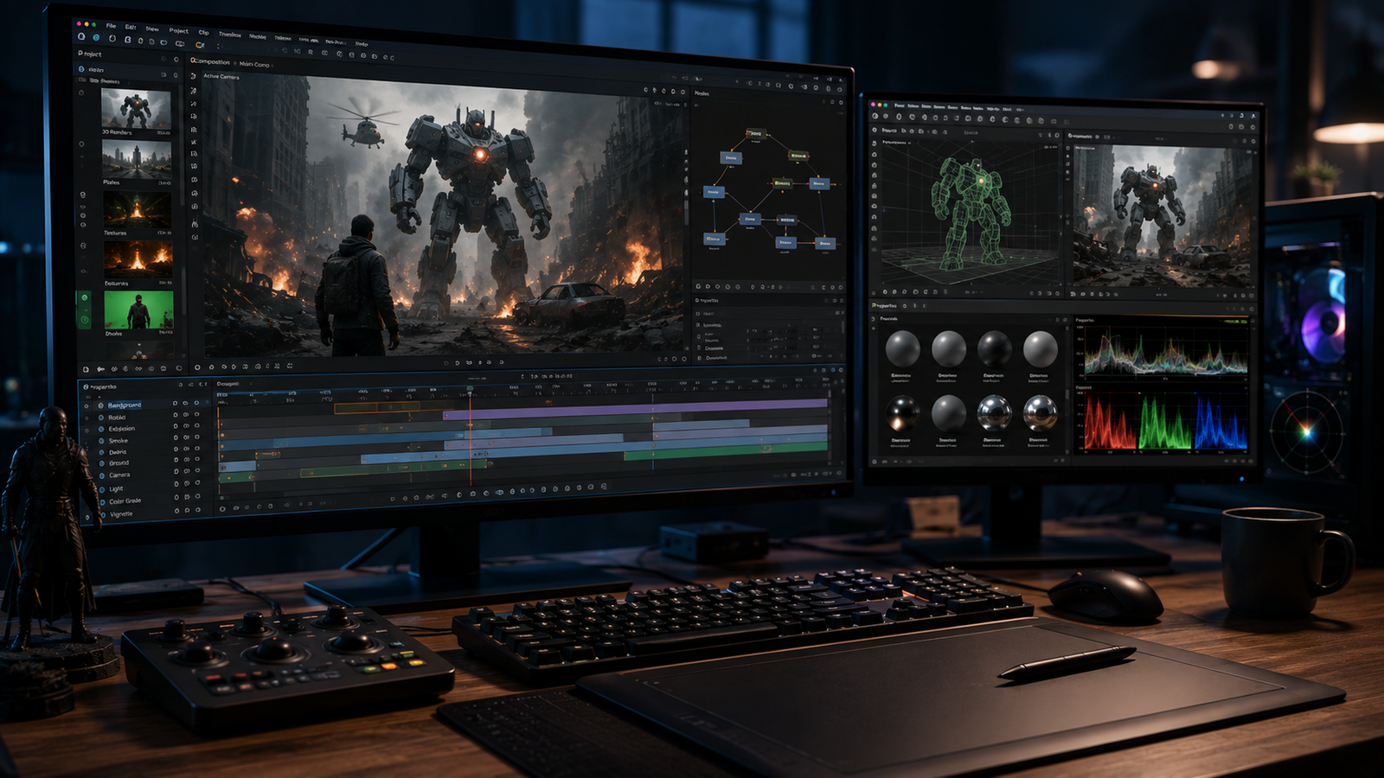Select the Main Comp breadcrumb
Viewport: 1384px width, 778px height.
click(x=254, y=64)
